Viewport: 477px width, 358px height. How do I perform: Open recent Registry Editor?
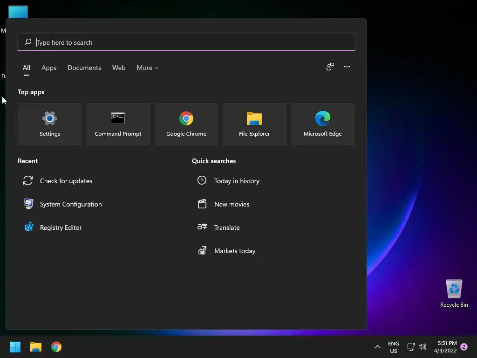[x=61, y=227]
